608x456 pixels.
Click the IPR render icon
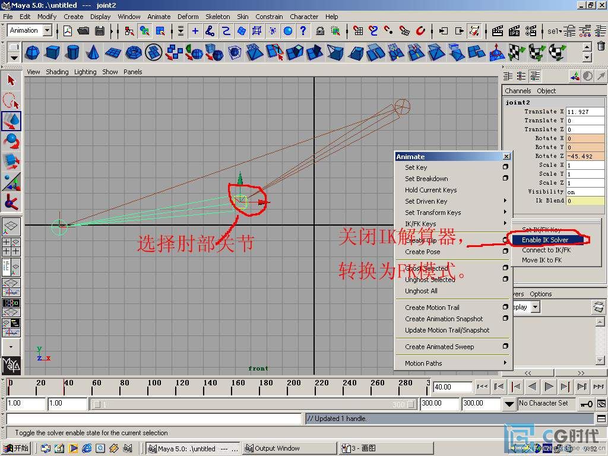[514, 31]
